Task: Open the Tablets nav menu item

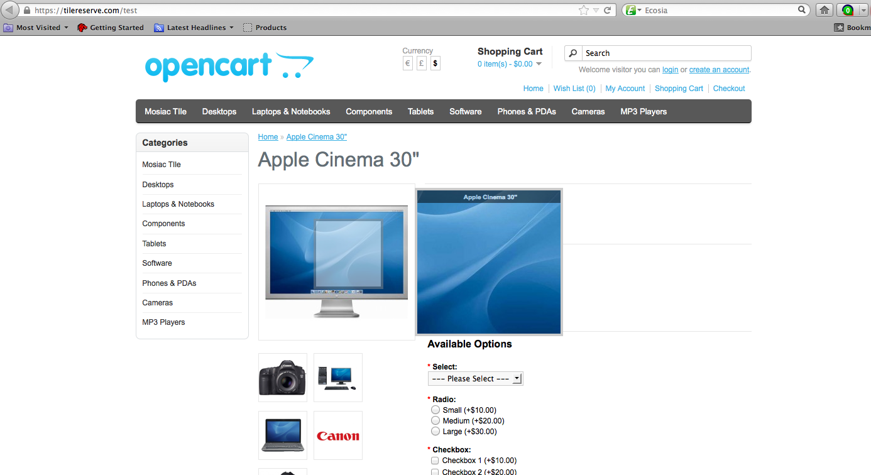Action: pos(420,111)
